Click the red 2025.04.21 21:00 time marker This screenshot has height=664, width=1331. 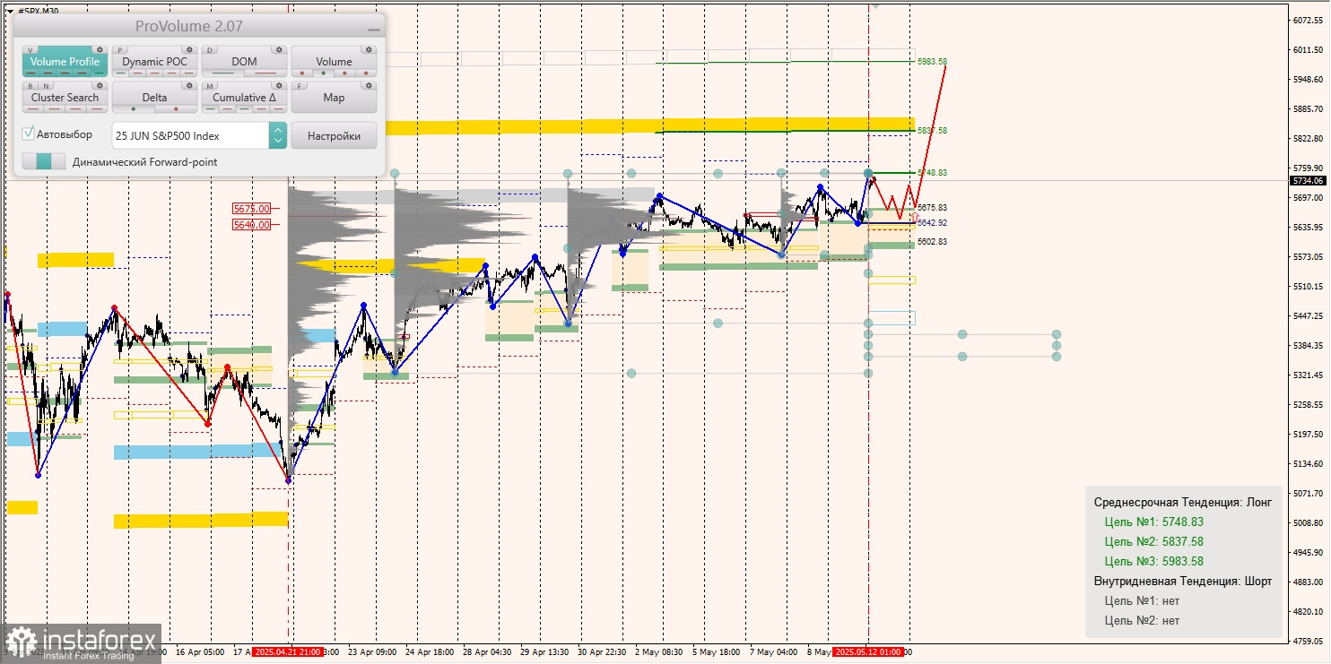click(x=288, y=652)
